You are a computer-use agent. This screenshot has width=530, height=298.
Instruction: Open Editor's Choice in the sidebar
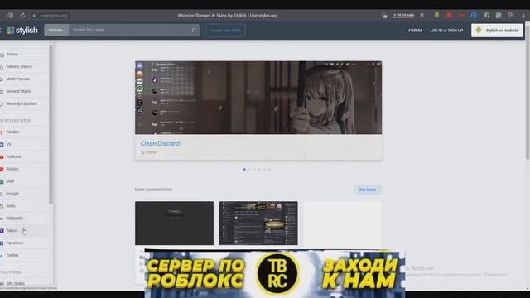point(19,66)
